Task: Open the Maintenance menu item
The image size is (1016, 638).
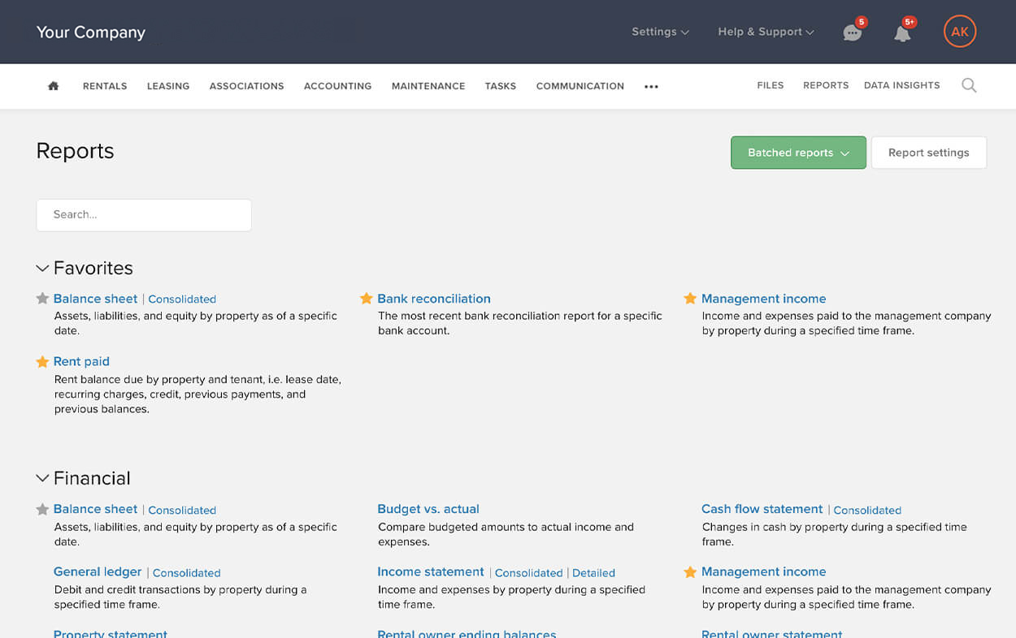Action: pos(428,86)
